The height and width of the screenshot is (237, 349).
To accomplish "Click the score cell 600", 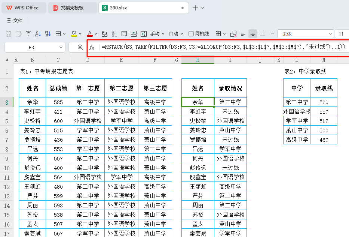I will (x=58, y=121).
